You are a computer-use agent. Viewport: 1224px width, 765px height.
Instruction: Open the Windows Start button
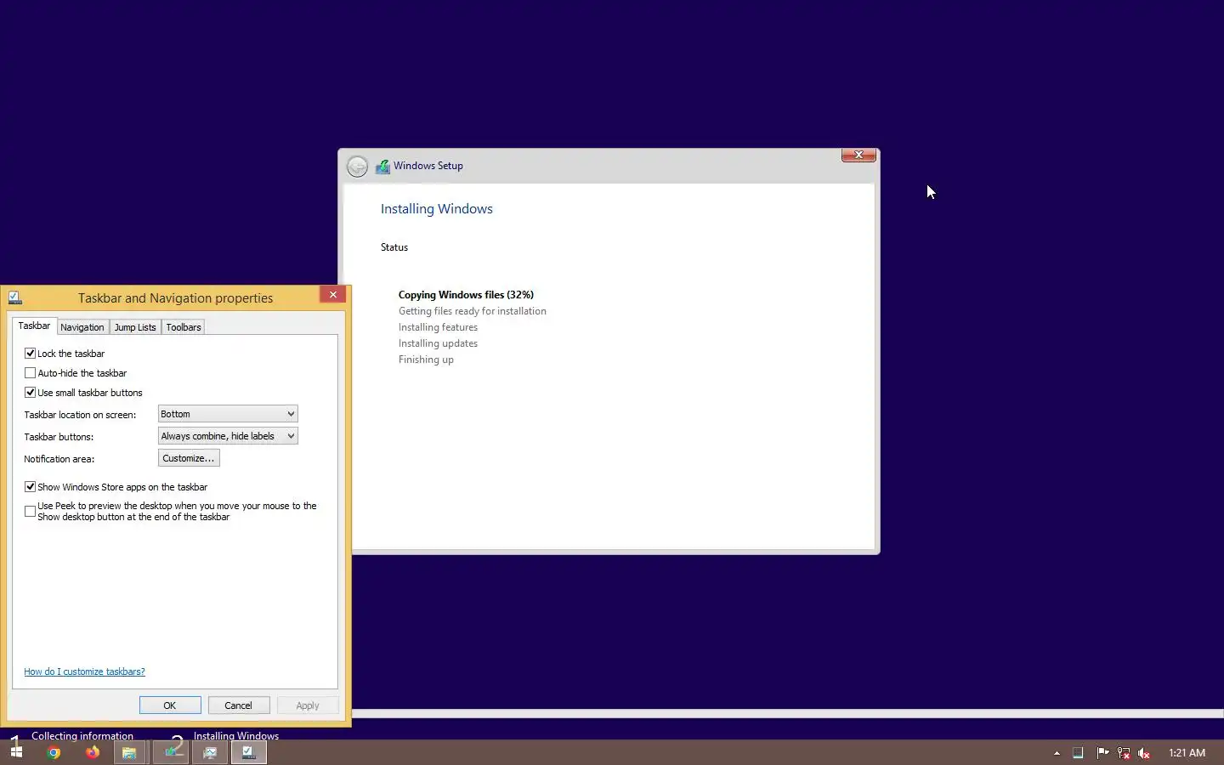pos(16,752)
